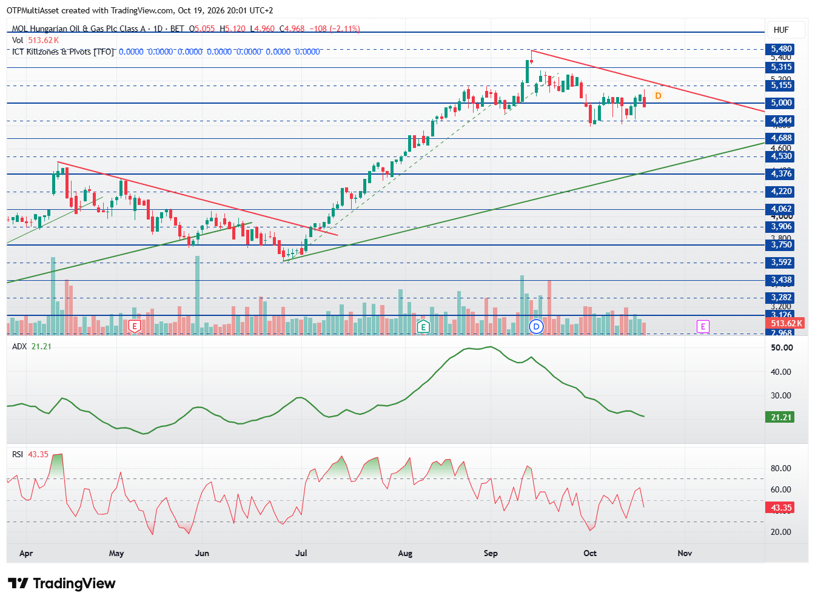The width and height of the screenshot is (815, 604).
Task: Click the 80.00 RSI scale value
Action: coord(781,469)
